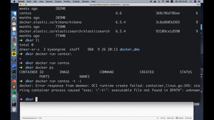
Task: Click the 735MB size value
Action: point(61,27)
